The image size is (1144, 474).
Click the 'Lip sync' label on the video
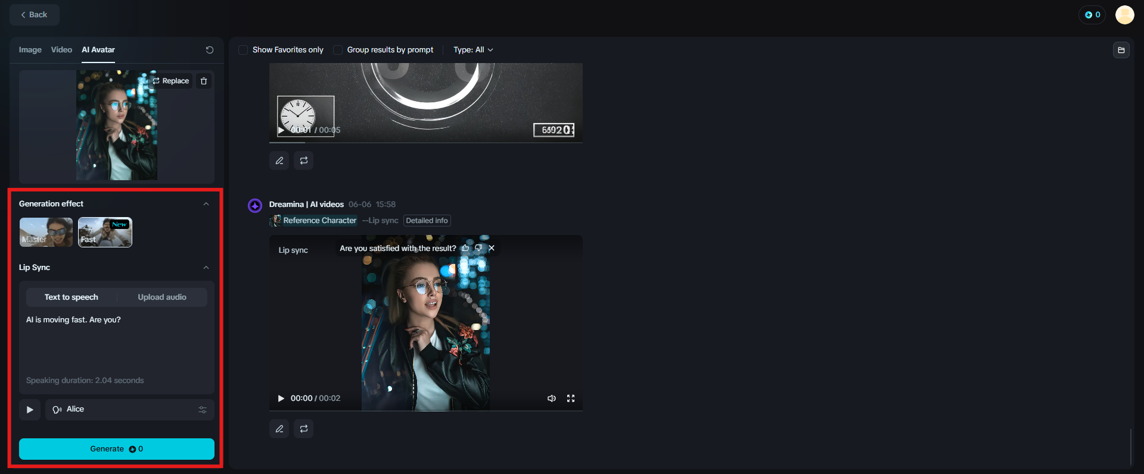pos(293,250)
